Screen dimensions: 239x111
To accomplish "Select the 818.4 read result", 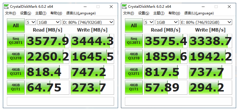I will [48, 72].
